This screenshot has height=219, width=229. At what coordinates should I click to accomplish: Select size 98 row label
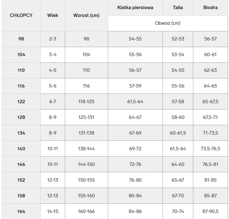click(x=21, y=39)
